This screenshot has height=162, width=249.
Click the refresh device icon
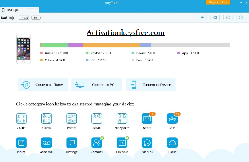coord(241,17)
